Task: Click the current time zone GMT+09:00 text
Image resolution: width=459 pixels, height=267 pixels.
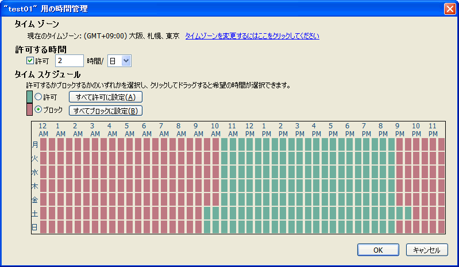Action: tap(103, 36)
